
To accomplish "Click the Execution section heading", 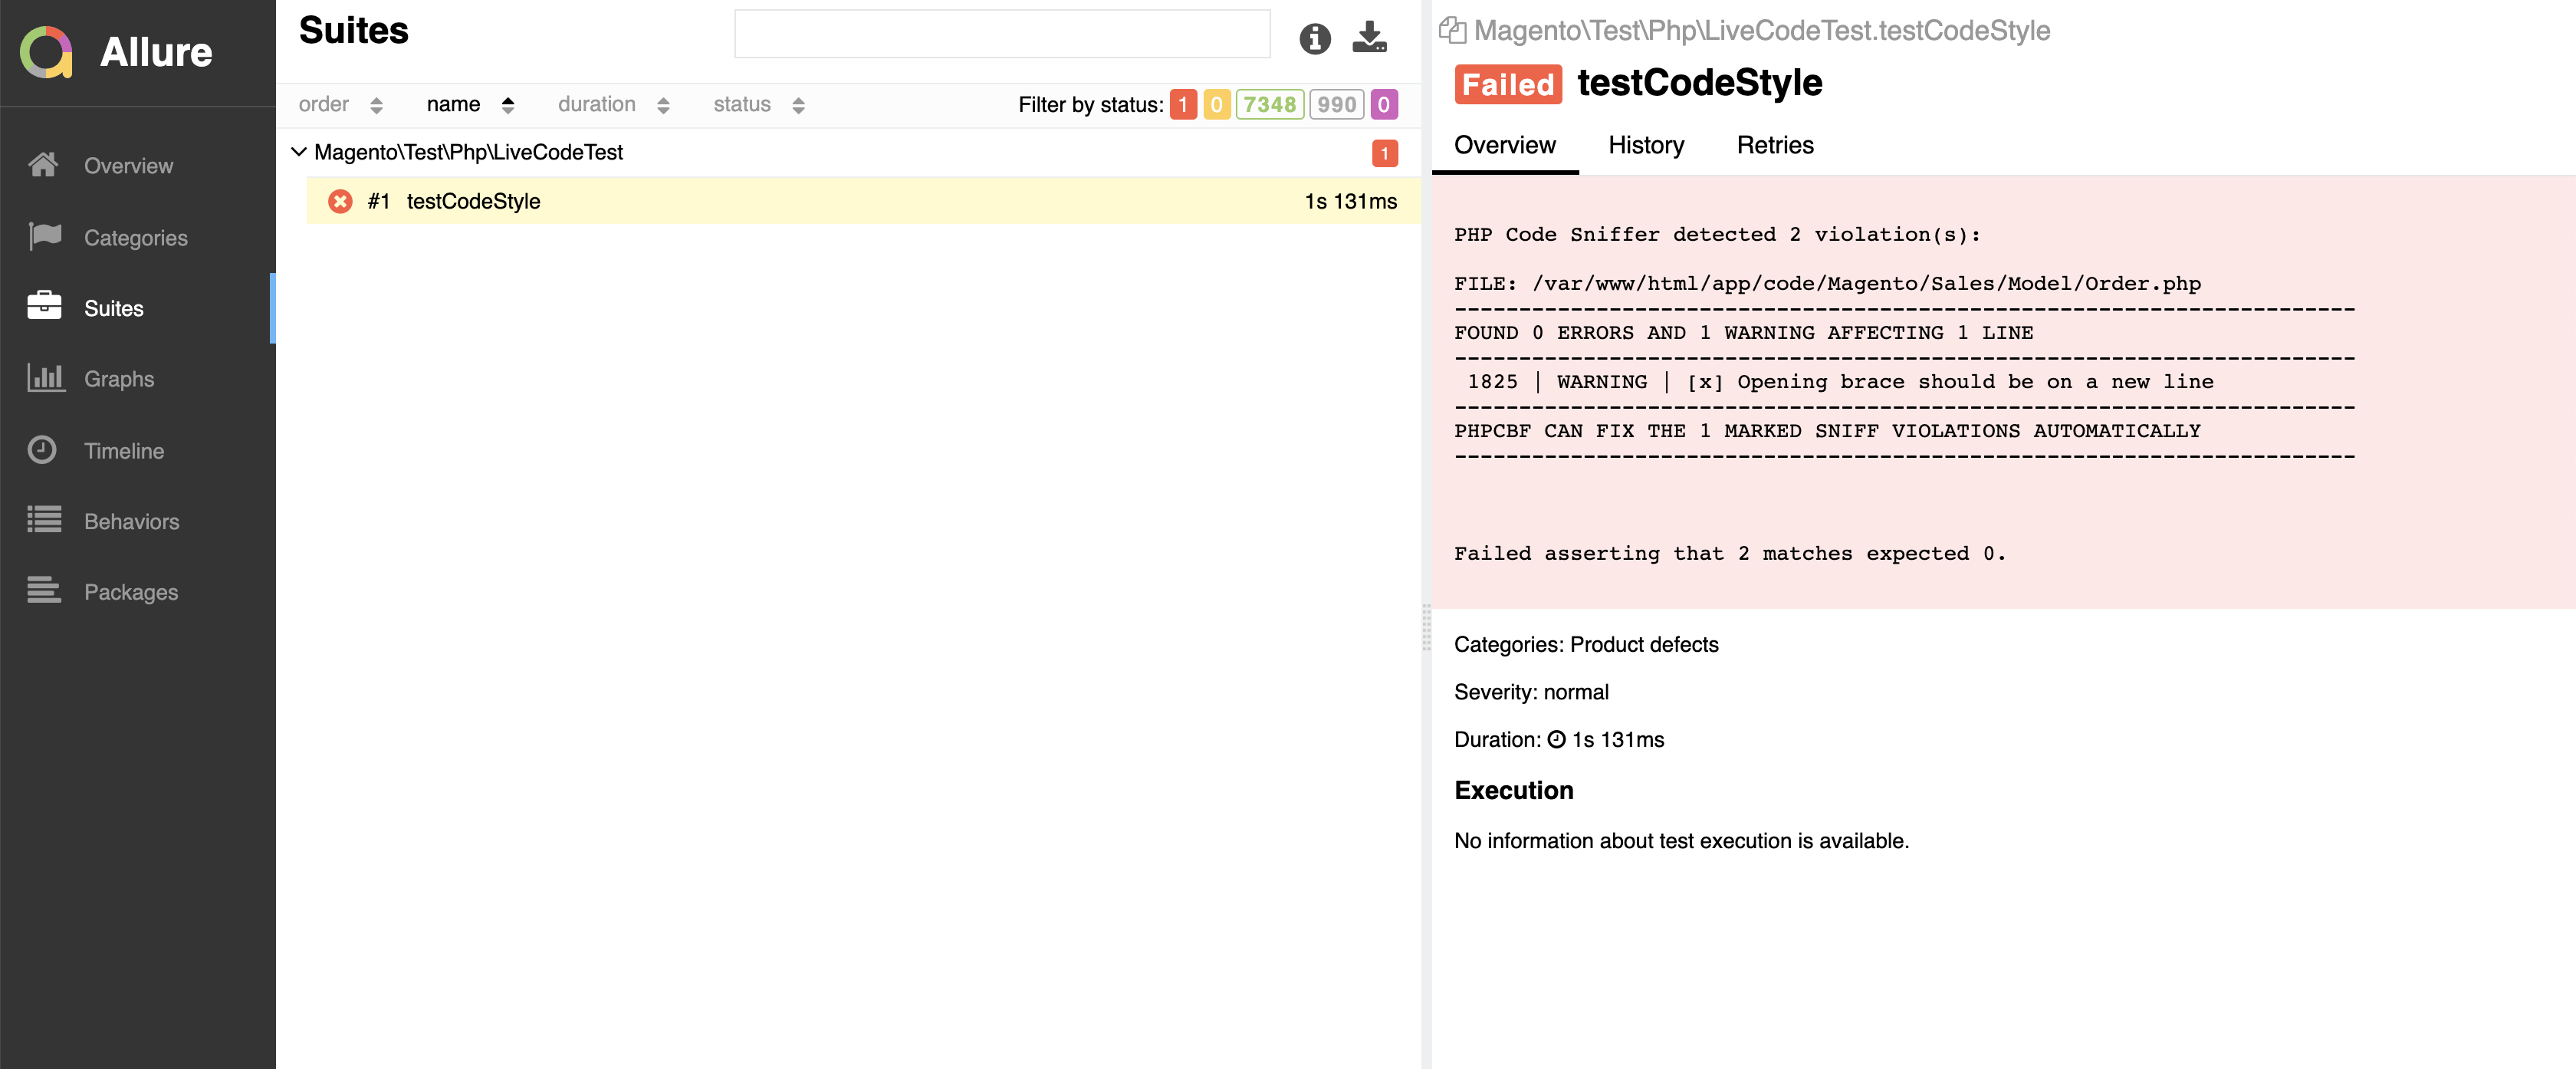I will pos(1513,790).
